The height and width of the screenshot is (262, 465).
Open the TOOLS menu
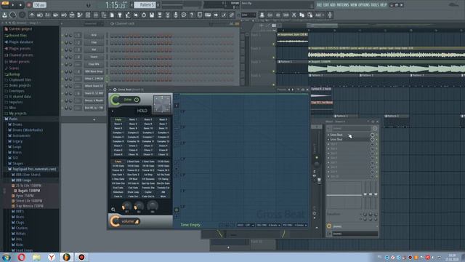point(375,5)
